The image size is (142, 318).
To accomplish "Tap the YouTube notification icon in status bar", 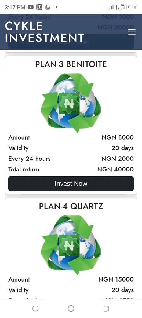I will pyautogui.click(x=30, y=7).
